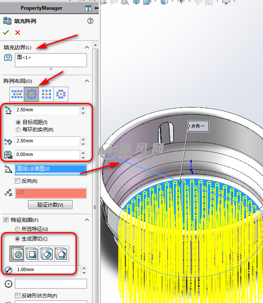Increase 1.00mm diameter with up arrow
263x303 pixels.
coord(84,268)
